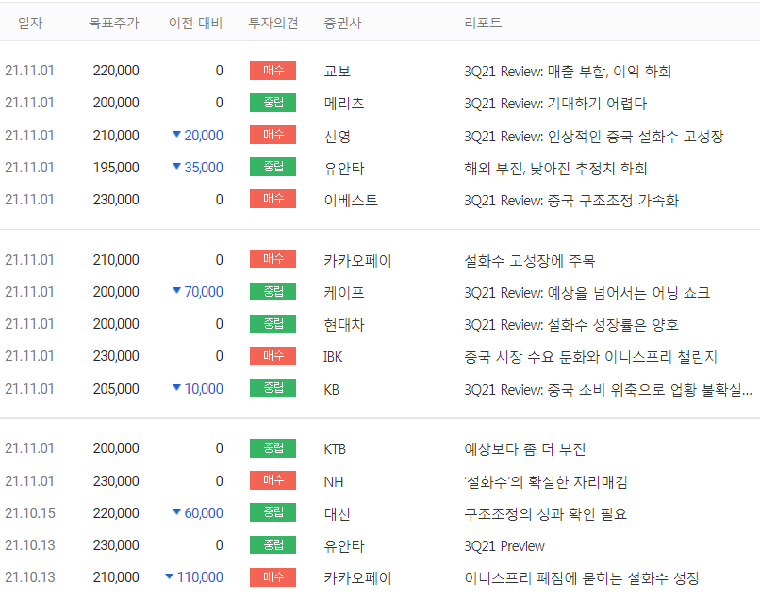Click the 중립 badge in KB row

[x=273, y=388]
